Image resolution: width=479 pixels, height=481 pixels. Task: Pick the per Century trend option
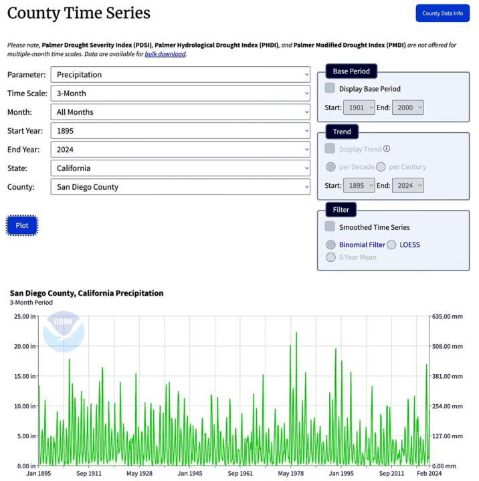tap(381, 167)
